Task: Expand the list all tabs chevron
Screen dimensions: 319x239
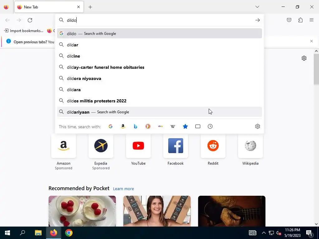Action: tap(257, 7)
